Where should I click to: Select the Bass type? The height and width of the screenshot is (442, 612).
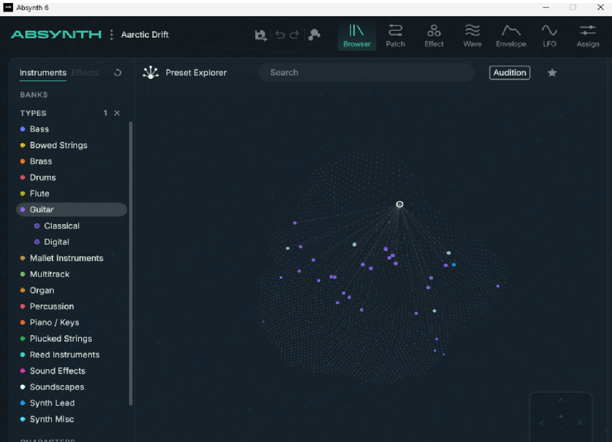pos(72,129)
